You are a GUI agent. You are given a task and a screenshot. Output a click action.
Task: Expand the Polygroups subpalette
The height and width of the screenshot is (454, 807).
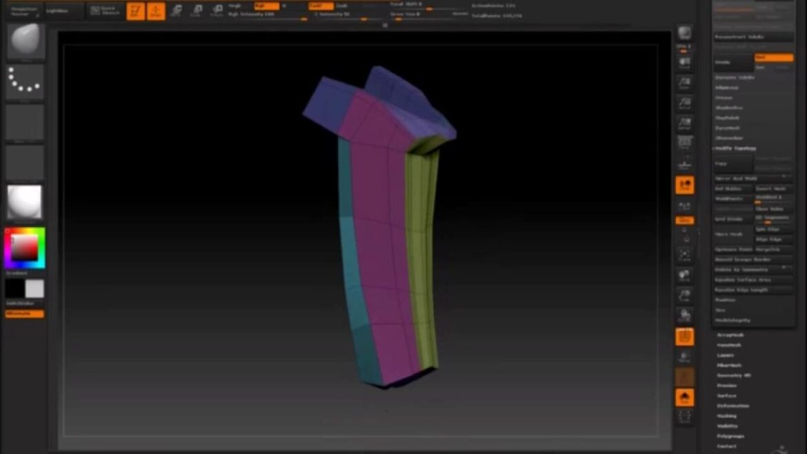coord(730,436)
